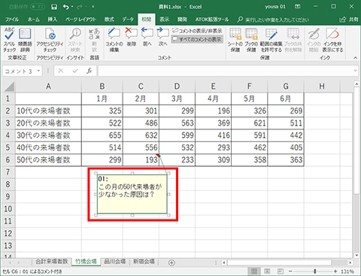Switch to Page Break Preview in status bar
Image resolution: width=361 pixels, height=276 pixels.
coord(281,271)
